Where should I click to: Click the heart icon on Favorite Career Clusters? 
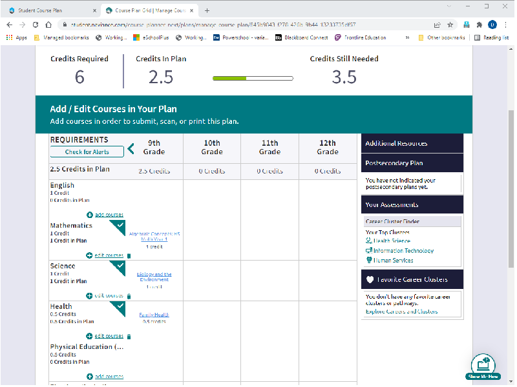pos(370,279)
